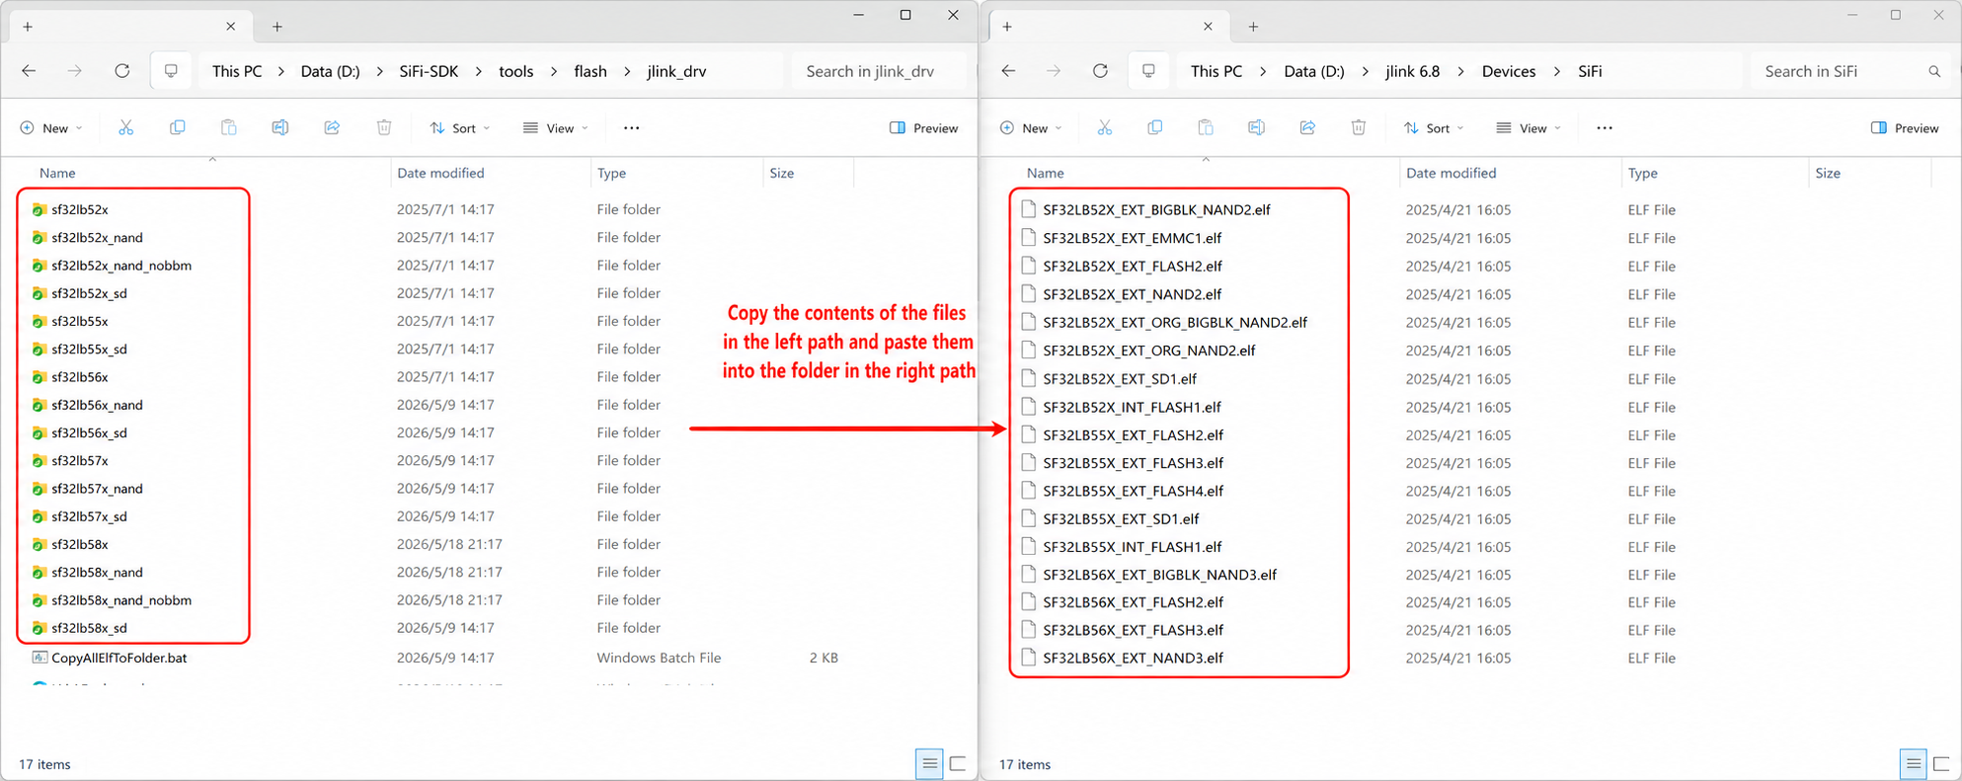The width and height of the screenshot is (1962, 781).
Task: Click Delete trash icon in SiFi window
Action: (1359, 127)
